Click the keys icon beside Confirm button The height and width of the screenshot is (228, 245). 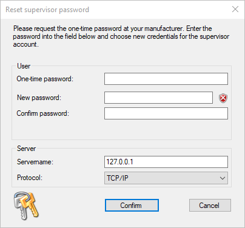(x=26, y=206)
